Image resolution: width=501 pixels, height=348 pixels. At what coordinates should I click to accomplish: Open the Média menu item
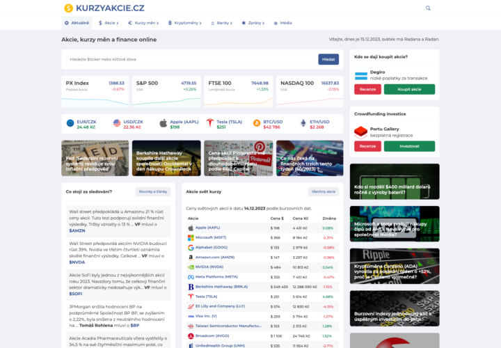point(283,23)
